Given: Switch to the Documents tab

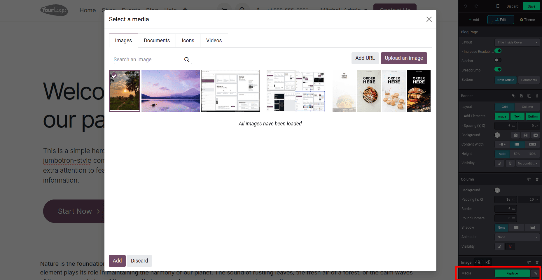Looking at the screenshot, I should pyautogui.click(x=157, y=40).
